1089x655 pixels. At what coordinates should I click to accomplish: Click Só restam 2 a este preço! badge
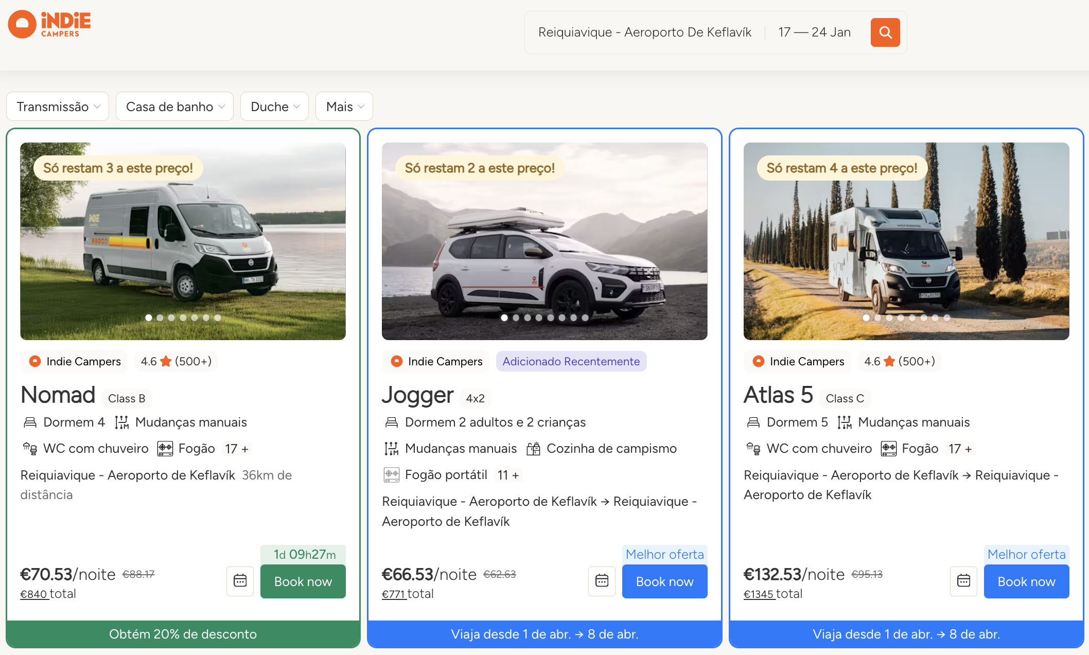point(480,168)
